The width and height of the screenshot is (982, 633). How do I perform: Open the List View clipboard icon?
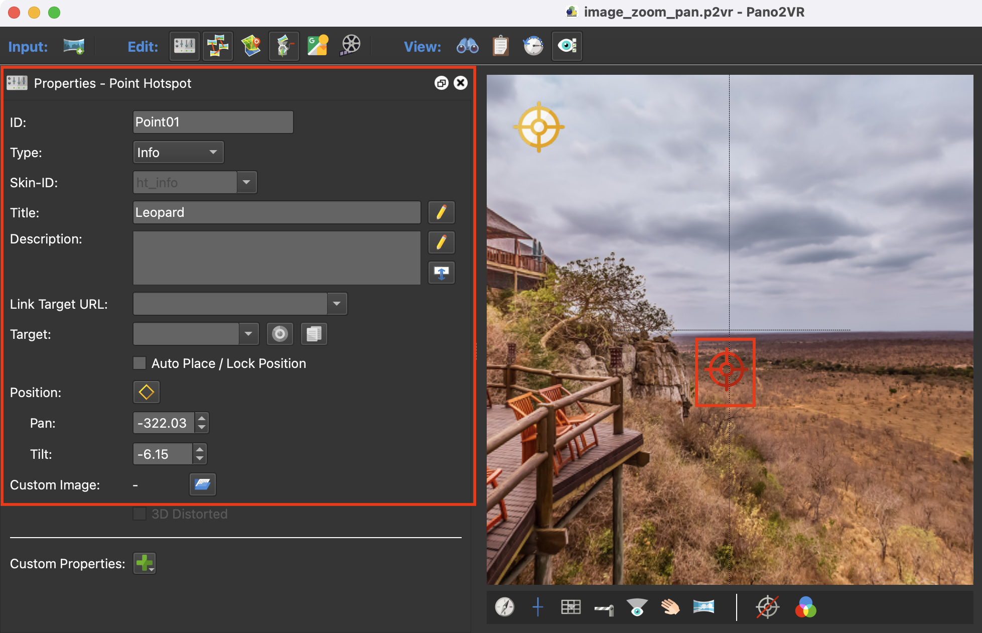500,47
